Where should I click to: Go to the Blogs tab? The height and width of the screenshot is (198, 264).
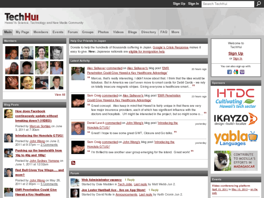point(132,32)
